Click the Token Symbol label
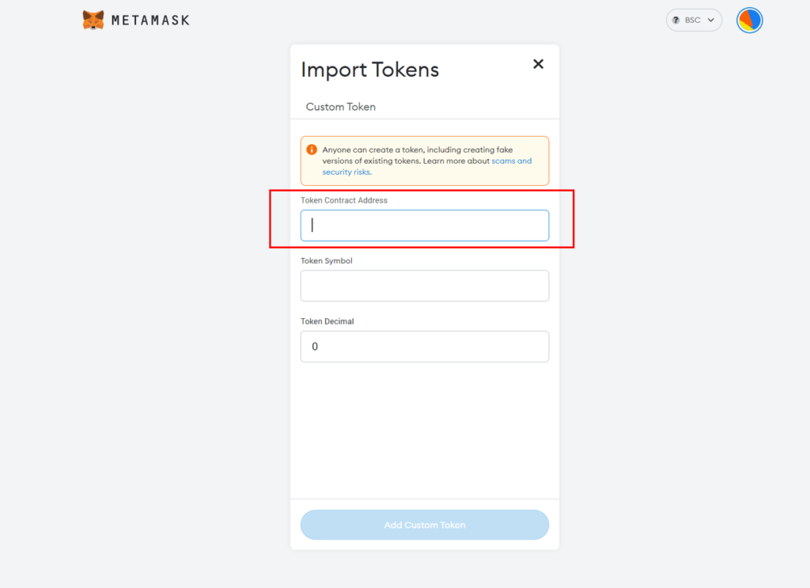Screen dimensions: 810x588 [327, 261]
